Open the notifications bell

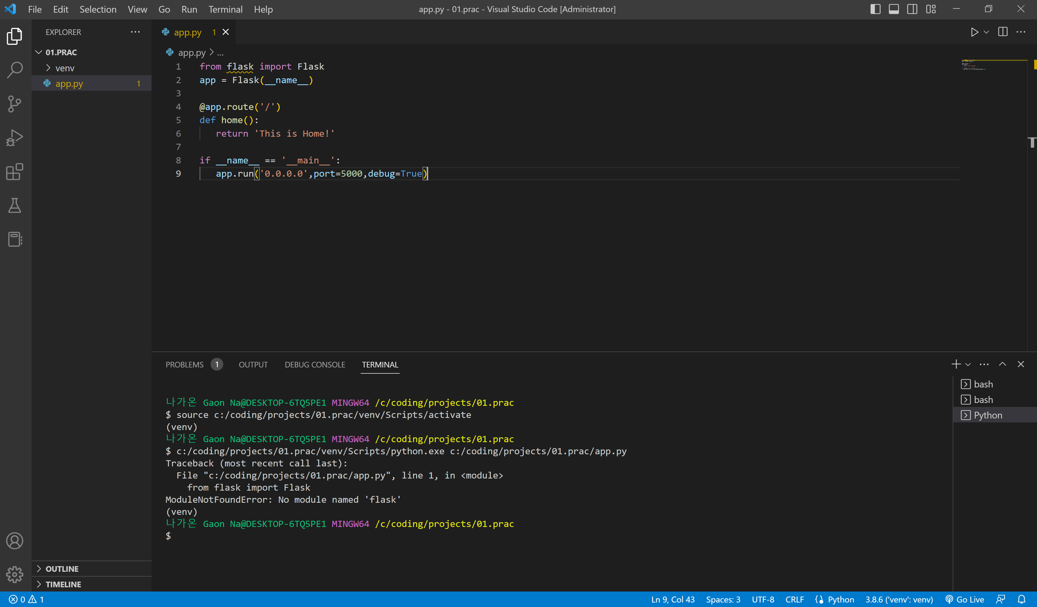coord(1021,600)
